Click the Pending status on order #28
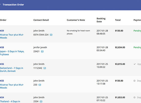 [137, 47]
